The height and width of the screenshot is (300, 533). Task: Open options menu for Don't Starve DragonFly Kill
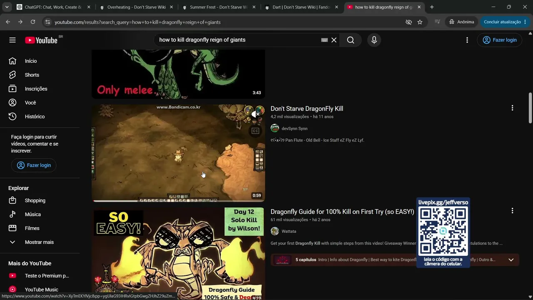point(512,108)
